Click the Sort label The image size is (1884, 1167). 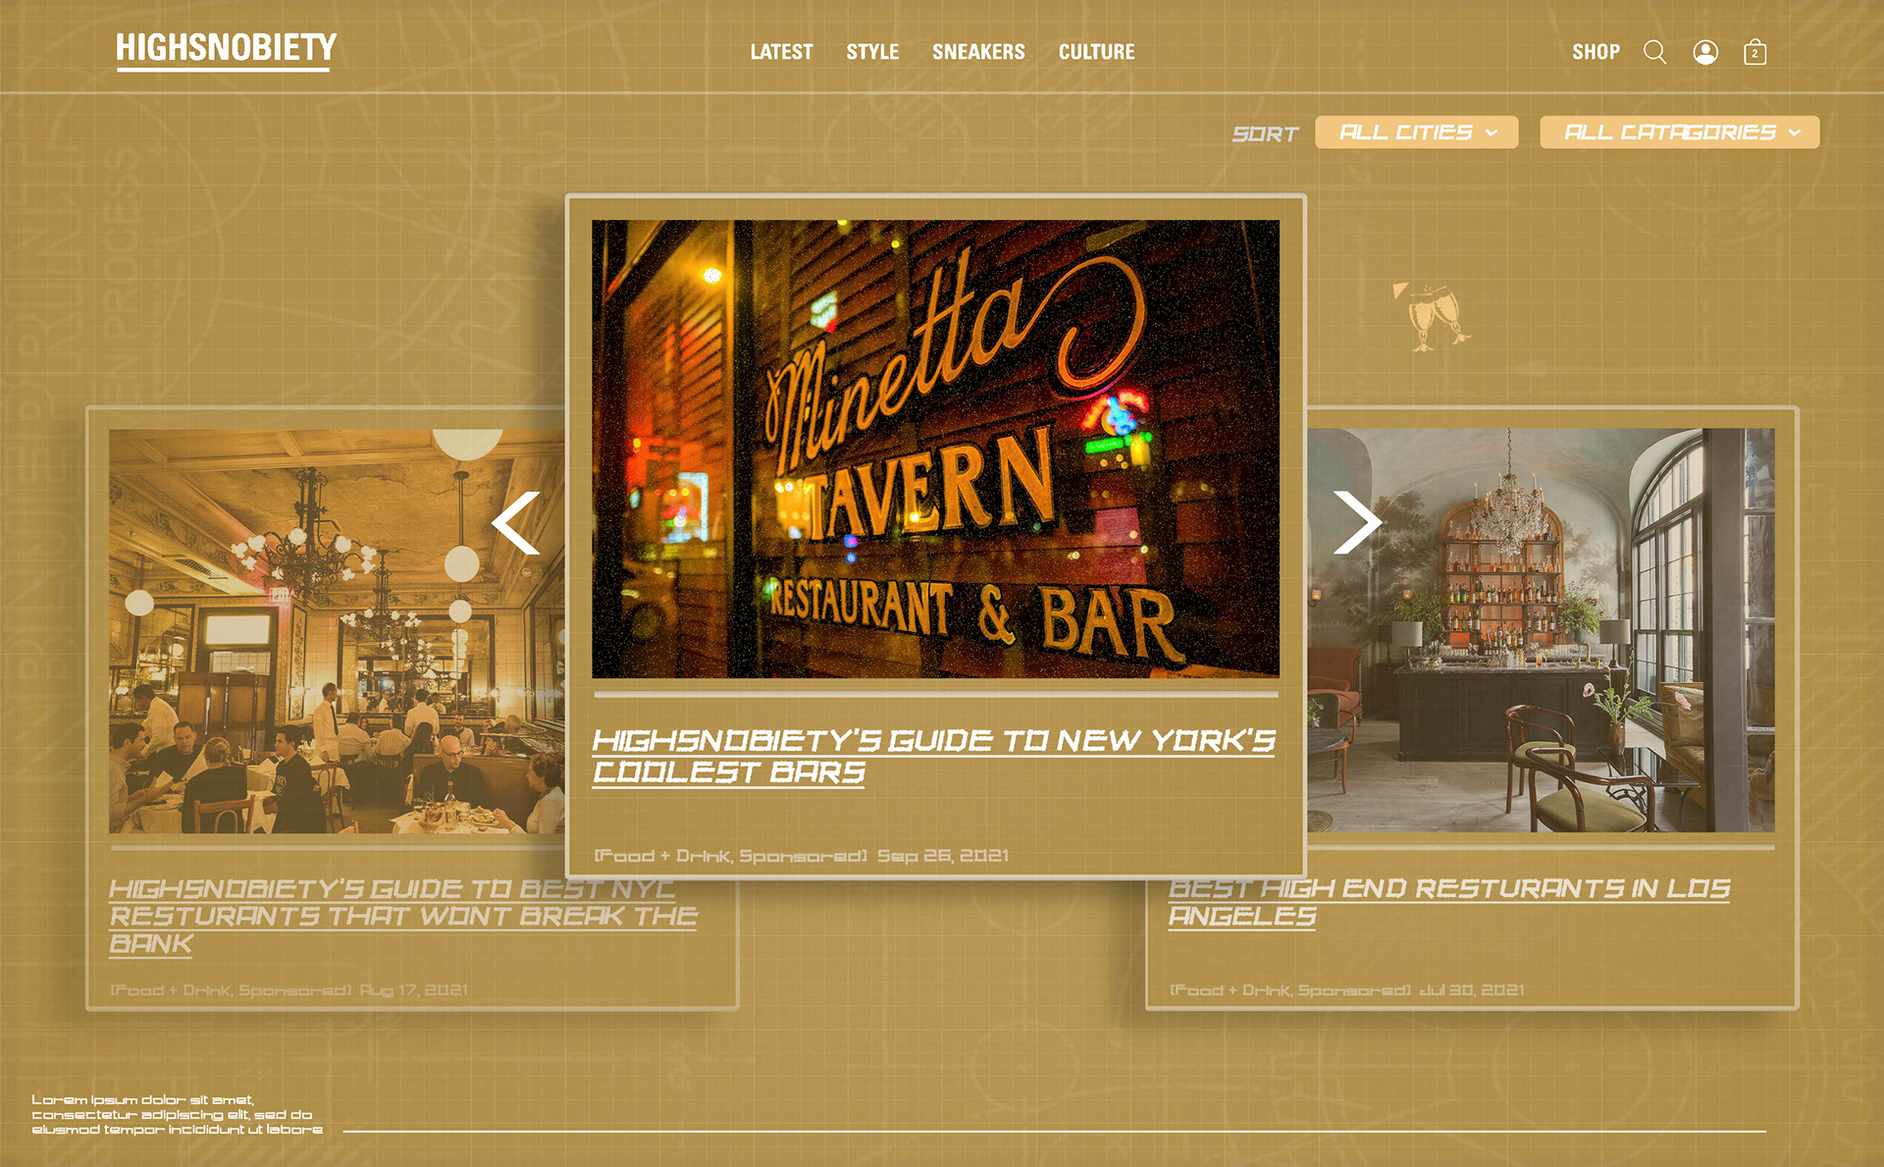(1265, 133)
